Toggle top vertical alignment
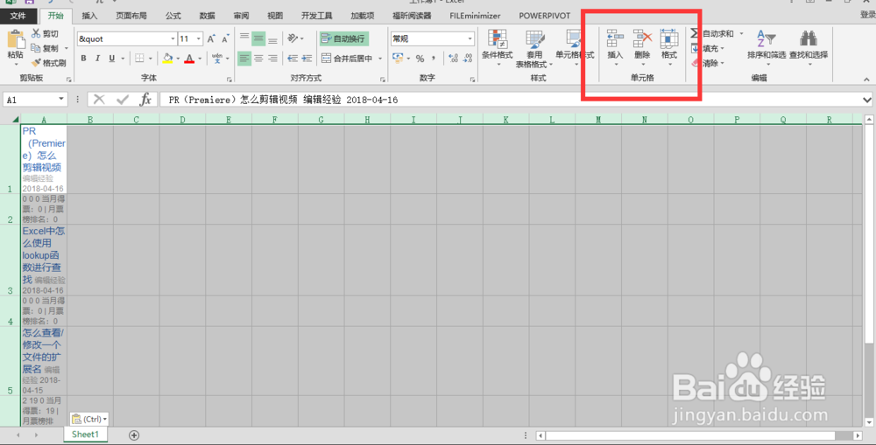876x445 pixels. (244, 38)
